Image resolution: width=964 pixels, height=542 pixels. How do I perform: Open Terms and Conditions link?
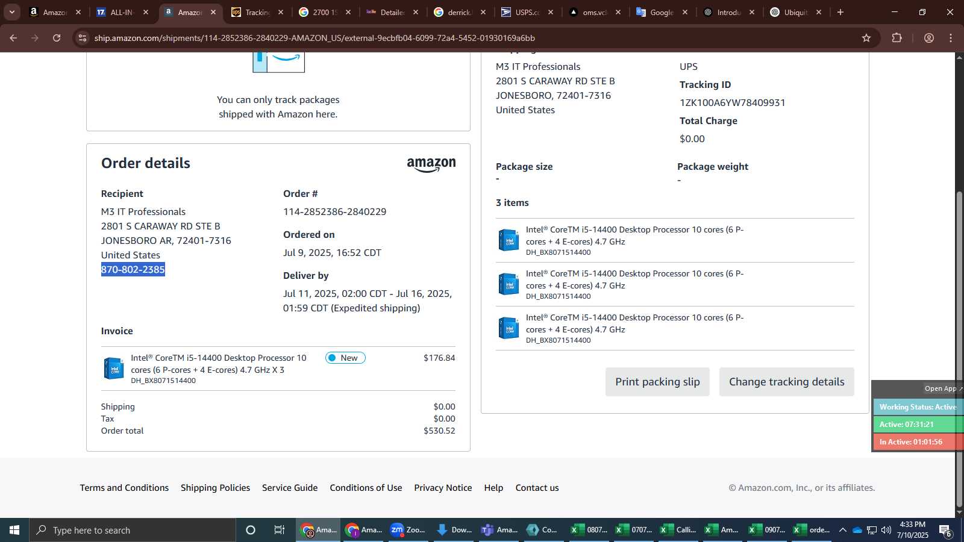click(x=124, y=488)
